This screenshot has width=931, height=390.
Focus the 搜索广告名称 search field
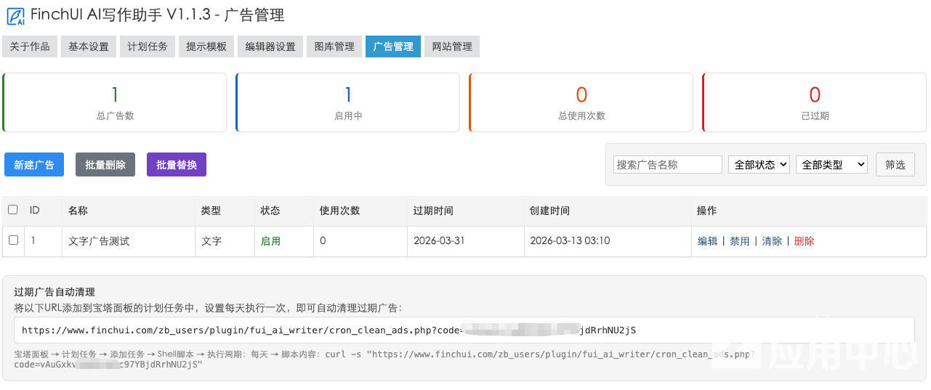click(668, 165)
